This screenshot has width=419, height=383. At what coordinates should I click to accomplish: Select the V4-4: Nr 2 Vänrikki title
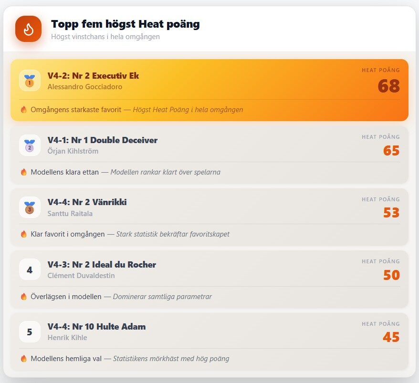pyautogui.click(x=87, y=202)
